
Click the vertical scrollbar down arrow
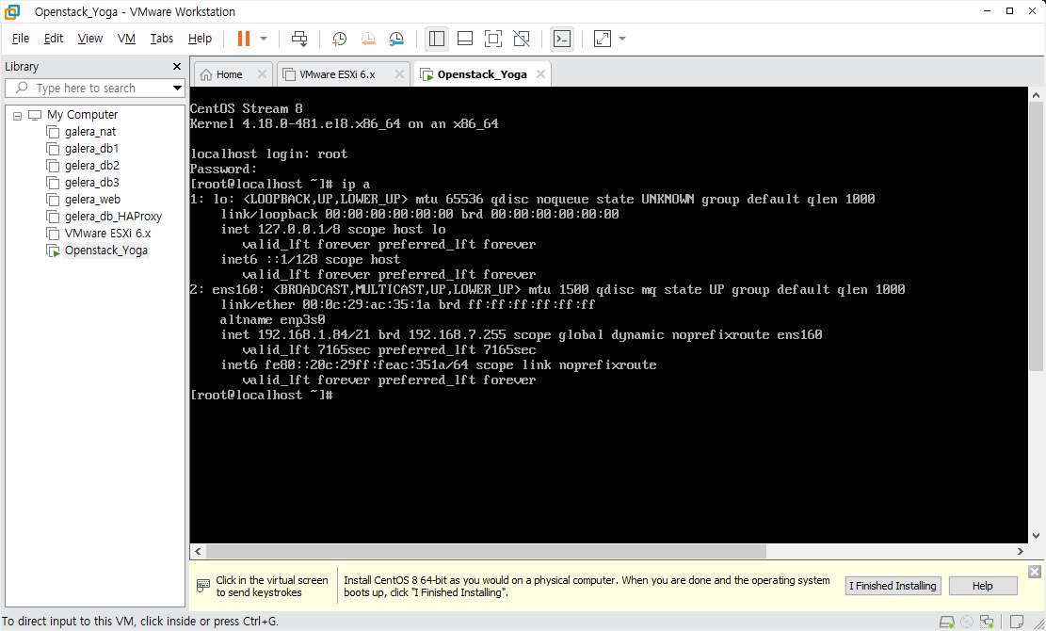click(1036, 536)
